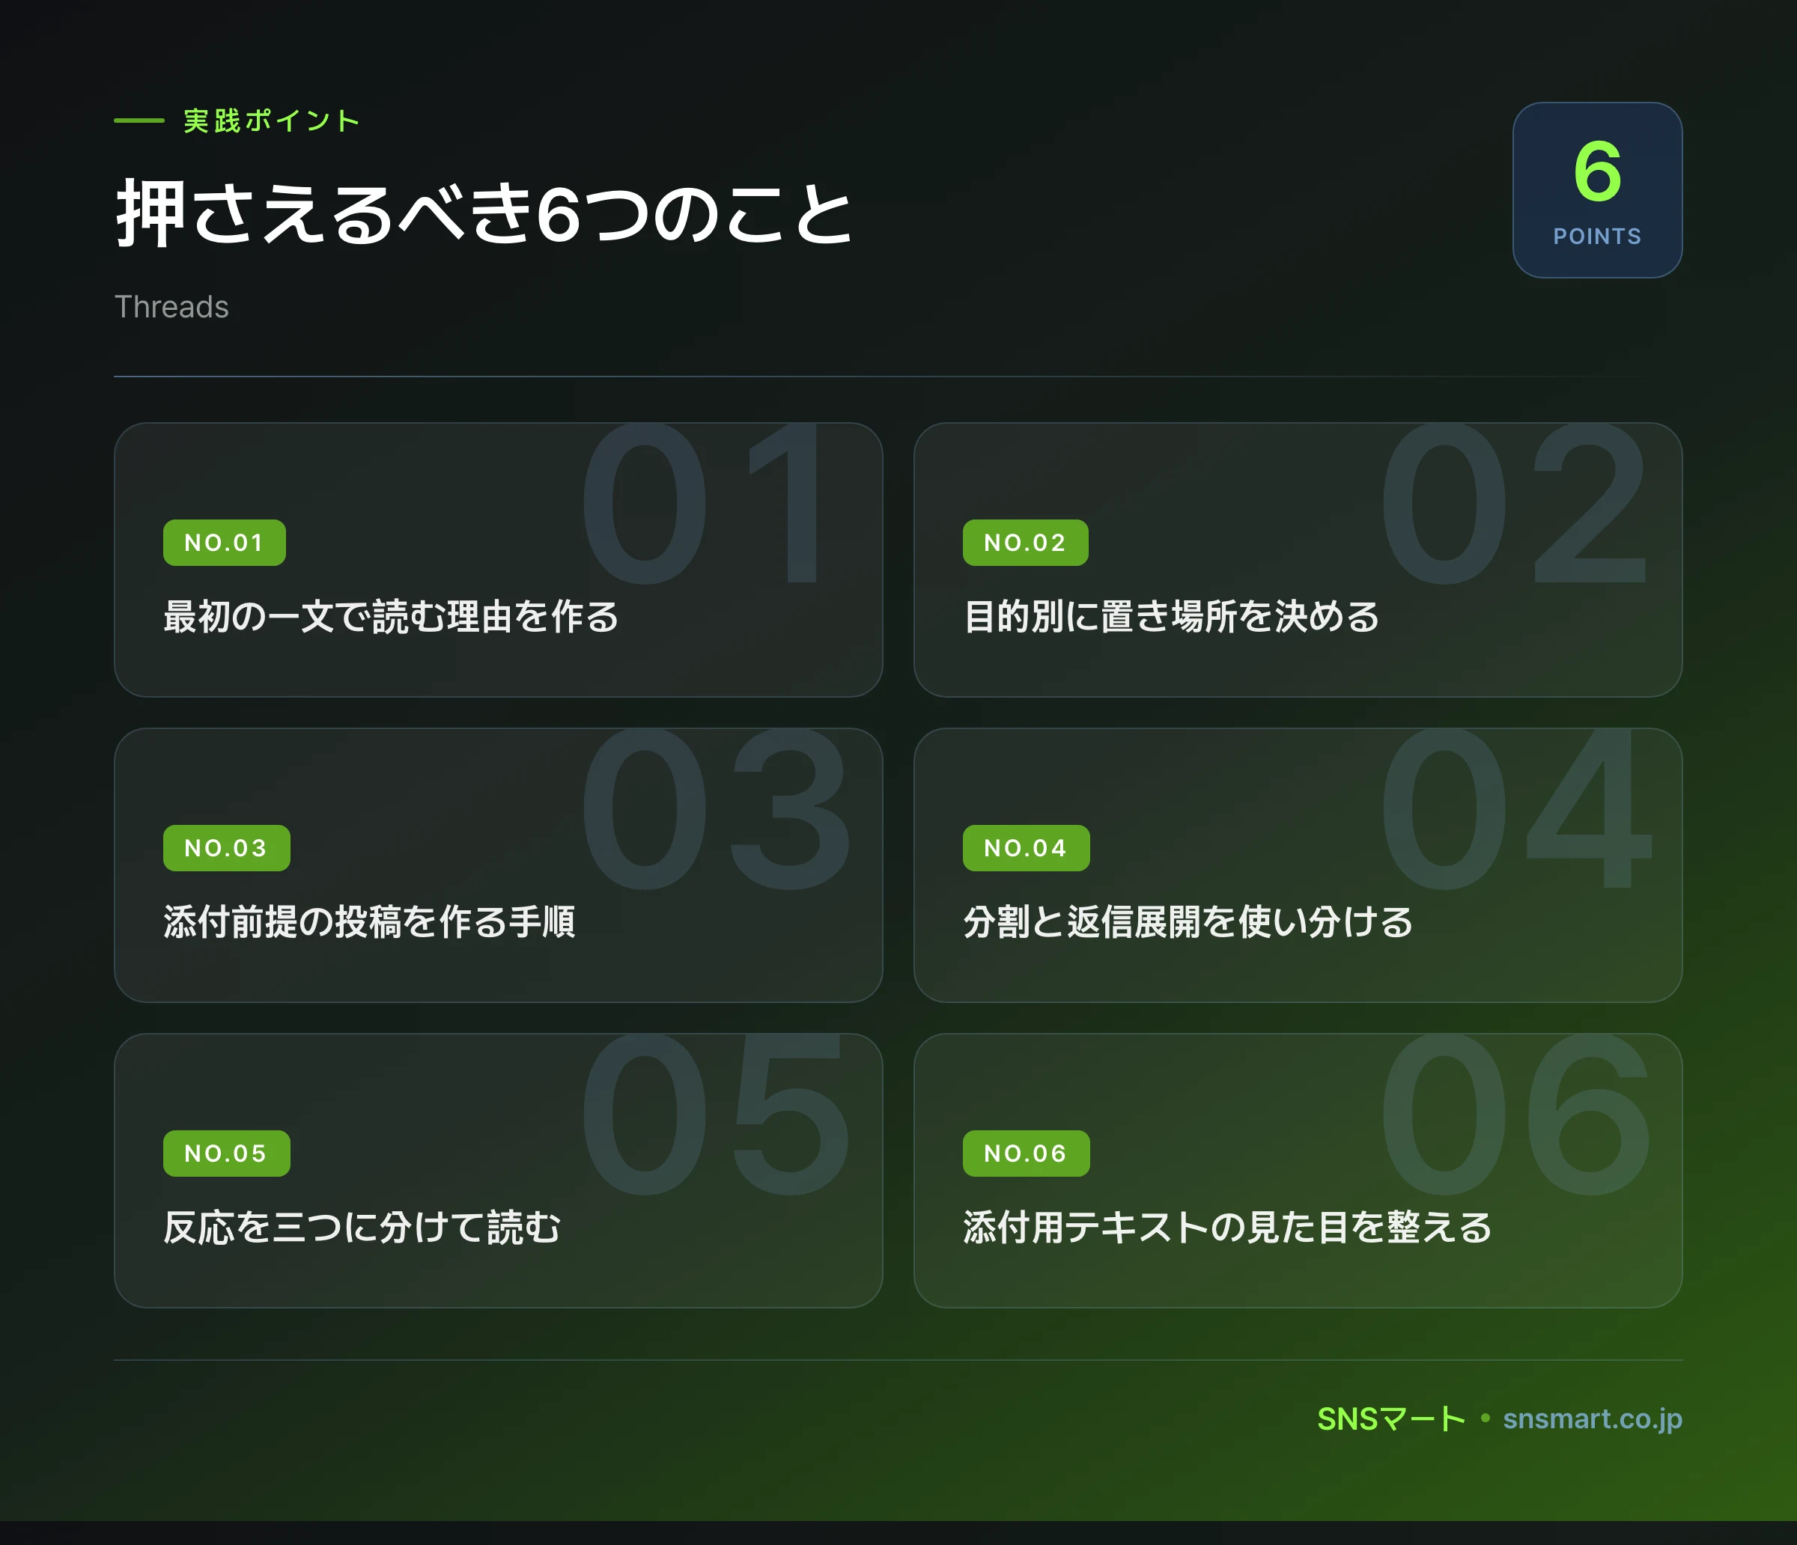Image resolution: width=1797 pixels, height=1545 pixels.
Task: Click the 実践ポイント label
Action: [272, 121]
